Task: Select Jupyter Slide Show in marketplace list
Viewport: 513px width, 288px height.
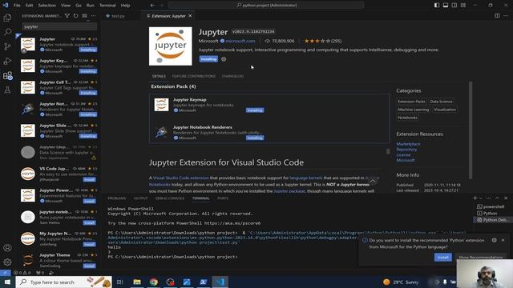Action: point(59,130)
